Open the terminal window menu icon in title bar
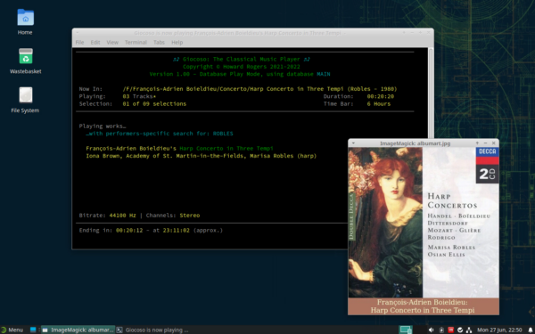This screenshot has width=535, height=334. coord(78,33)
